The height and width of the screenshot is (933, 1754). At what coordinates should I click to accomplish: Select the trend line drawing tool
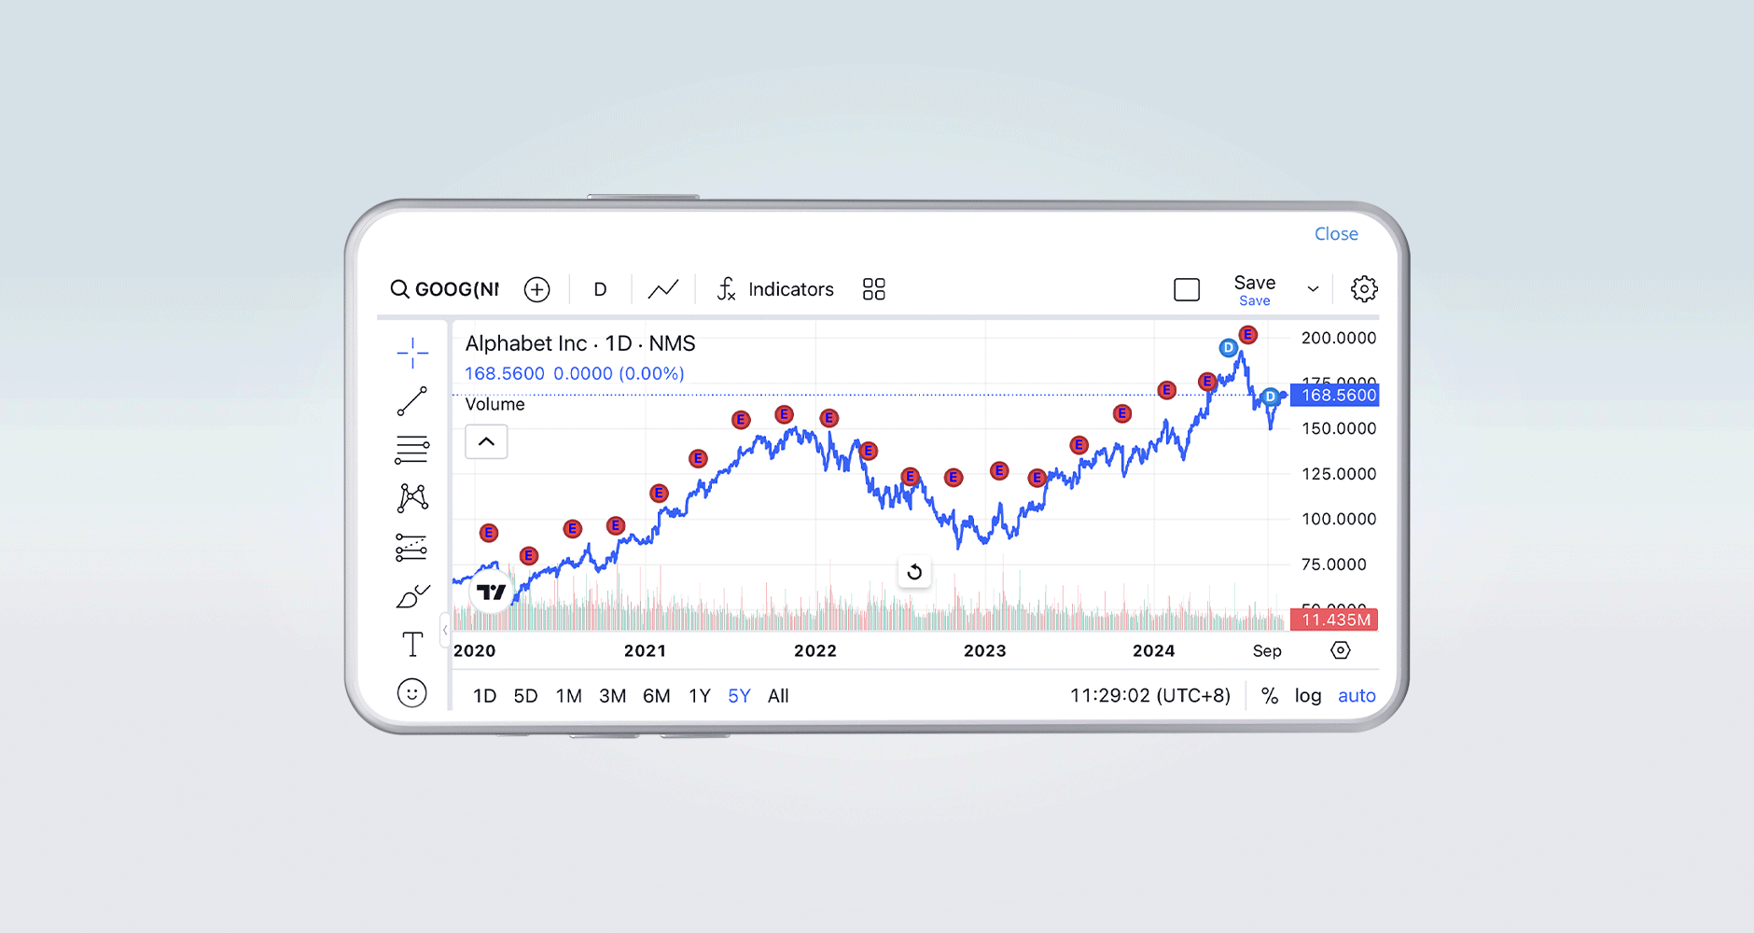[411, 401]
